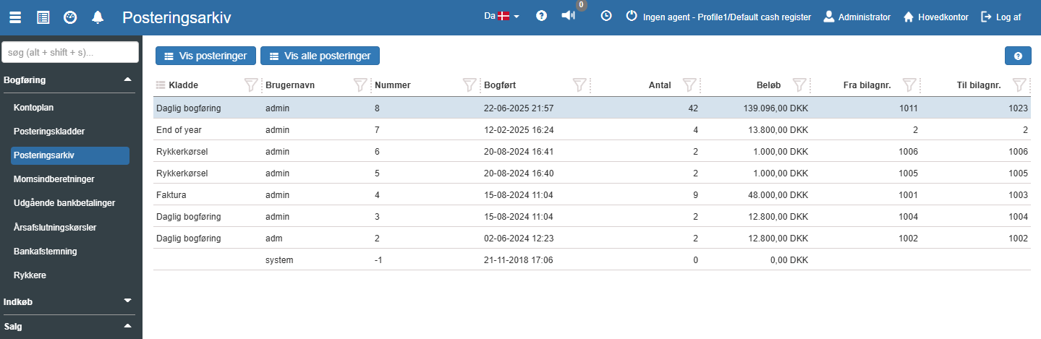Click the column chooser icon before Kladde
The width and height of the screenshot is (1041, 339).
coord(161,85)
